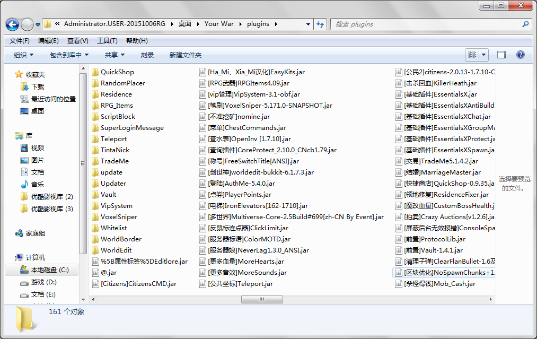Click navigation pane scrollbar down arrow
537x339 pixels.
83,300
